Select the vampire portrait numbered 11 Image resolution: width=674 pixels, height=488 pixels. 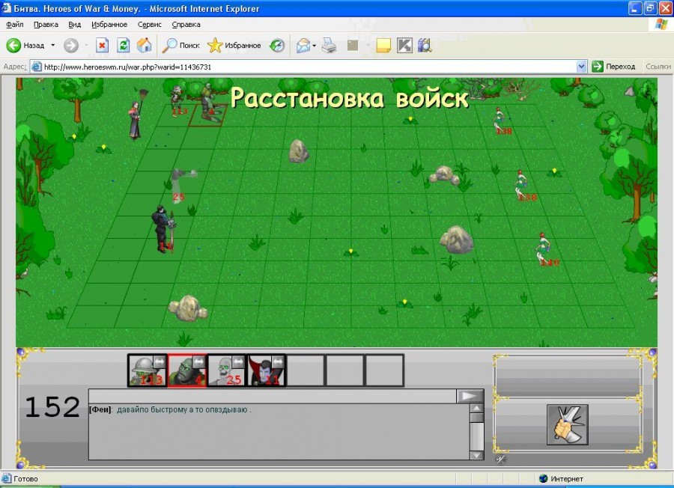tap(267, 370)
